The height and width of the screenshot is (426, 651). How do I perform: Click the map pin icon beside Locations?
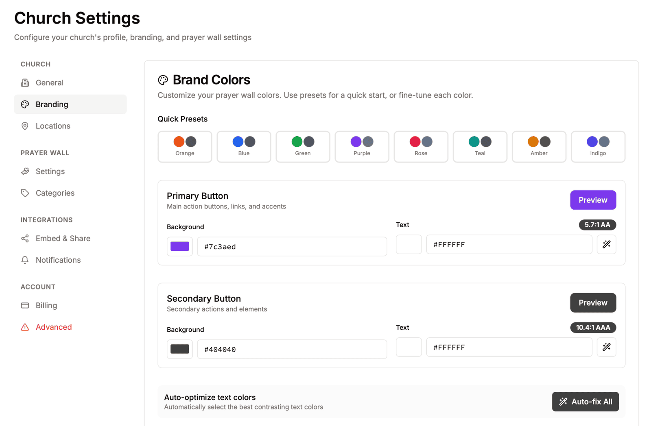point(25,126)
